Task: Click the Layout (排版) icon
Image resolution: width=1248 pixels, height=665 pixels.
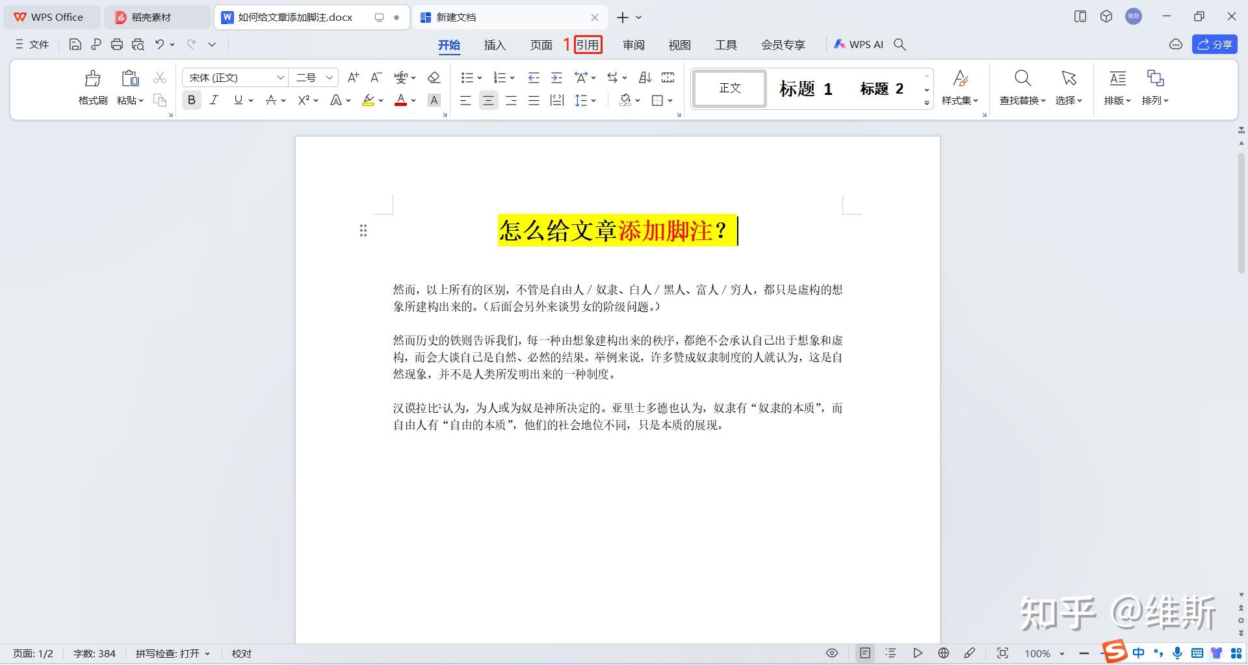Action: [1117, 79]
